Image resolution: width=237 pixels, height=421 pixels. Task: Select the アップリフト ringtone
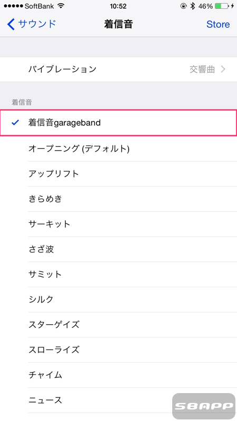pos(118,174)
